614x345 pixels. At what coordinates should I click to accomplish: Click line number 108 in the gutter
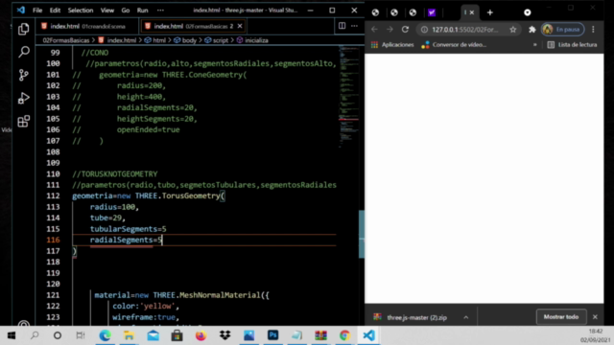[x=53, y=151]
